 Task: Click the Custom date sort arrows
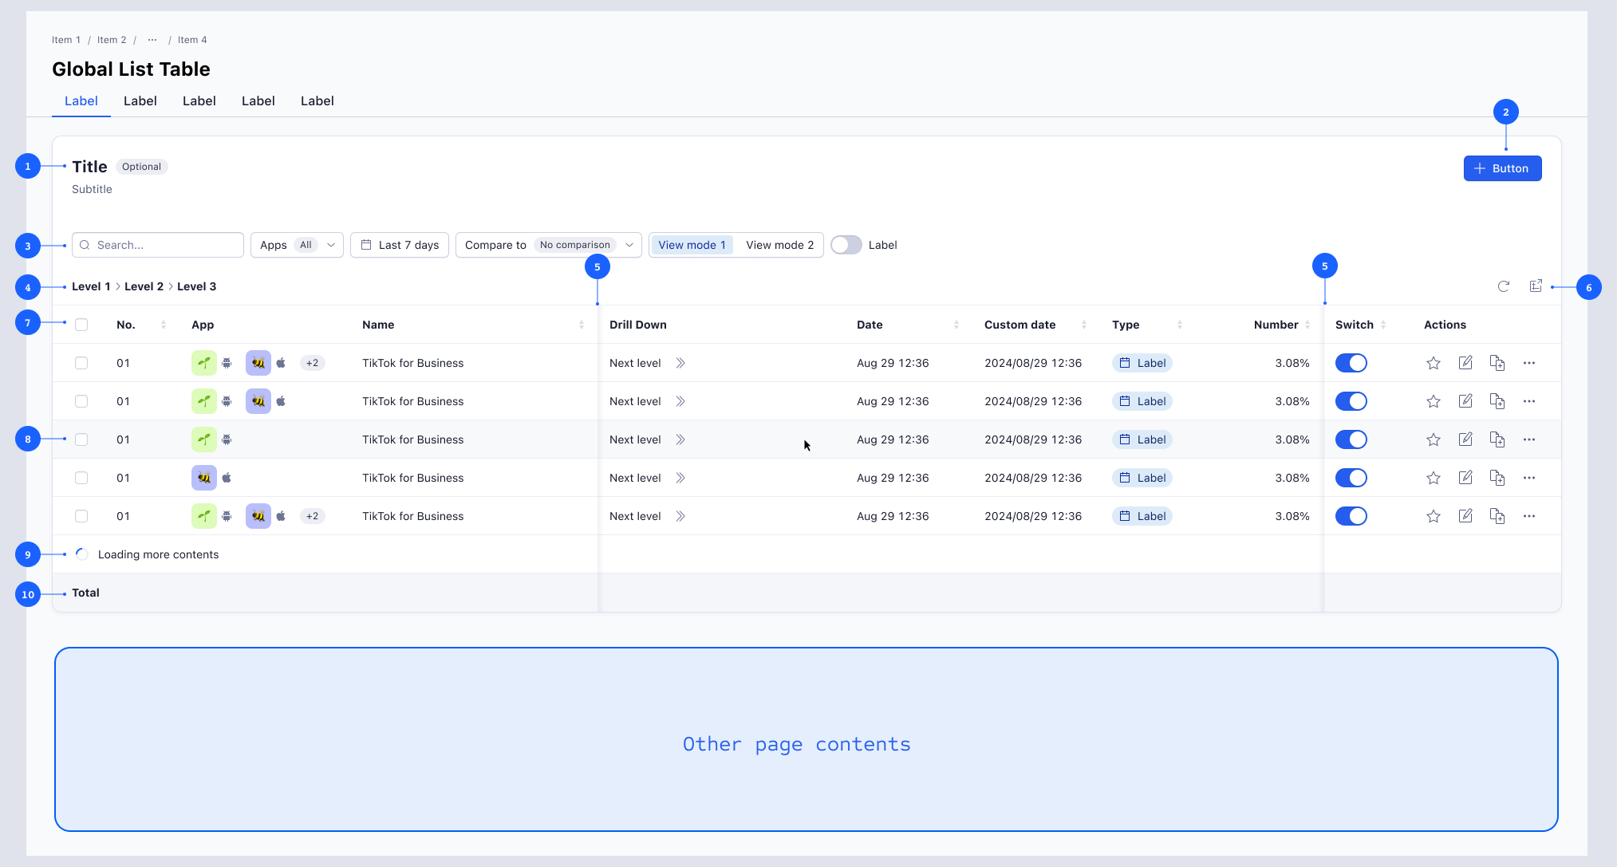click(1084, 325)
